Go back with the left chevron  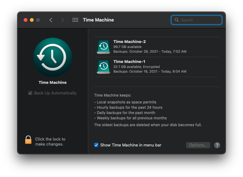(x=51, y=20)
